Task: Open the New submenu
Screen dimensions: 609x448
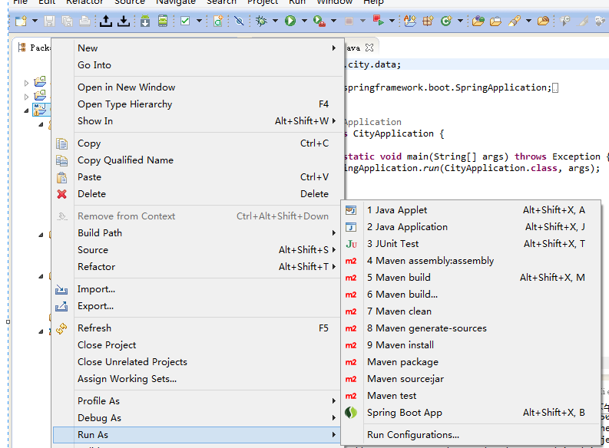Action: 198,48
